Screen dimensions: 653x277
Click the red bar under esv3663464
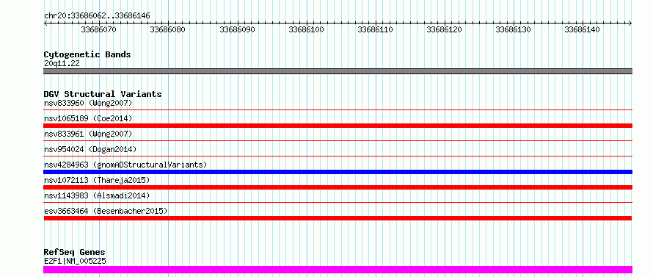338,218
